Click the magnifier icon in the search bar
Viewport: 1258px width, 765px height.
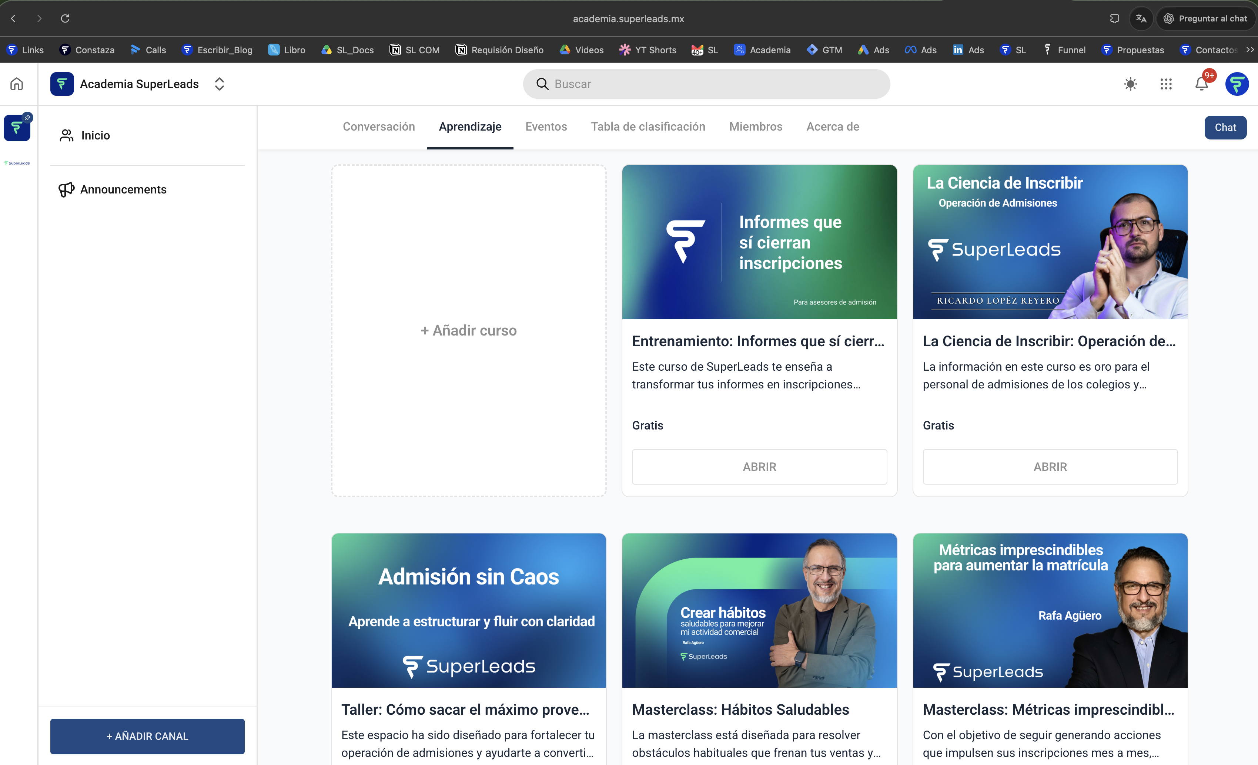coord(542,84)
